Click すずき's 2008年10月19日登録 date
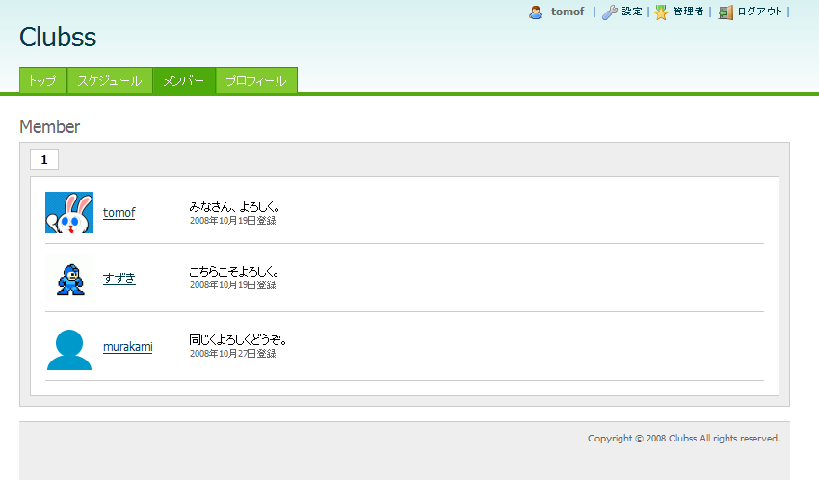 232,285
